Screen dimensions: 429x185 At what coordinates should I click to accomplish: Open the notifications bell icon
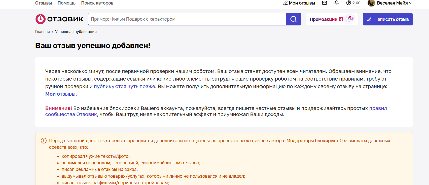click(337, 3)
